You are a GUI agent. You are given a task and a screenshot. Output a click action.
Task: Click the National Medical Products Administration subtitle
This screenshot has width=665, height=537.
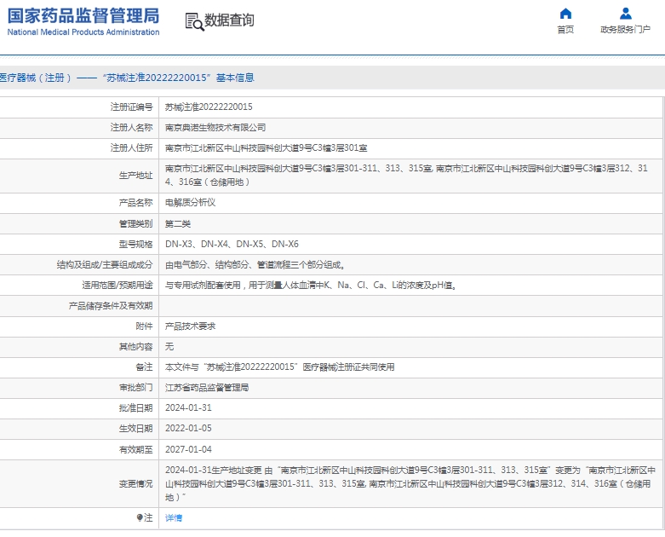tap(83, 32)
